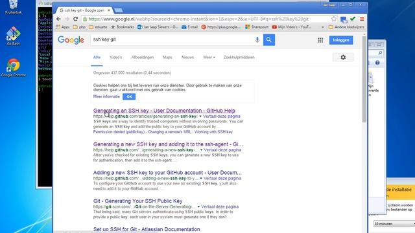The image size is (415, 233).
Task: Switch to the Maps tab
Action: click(x=167, y=58)
